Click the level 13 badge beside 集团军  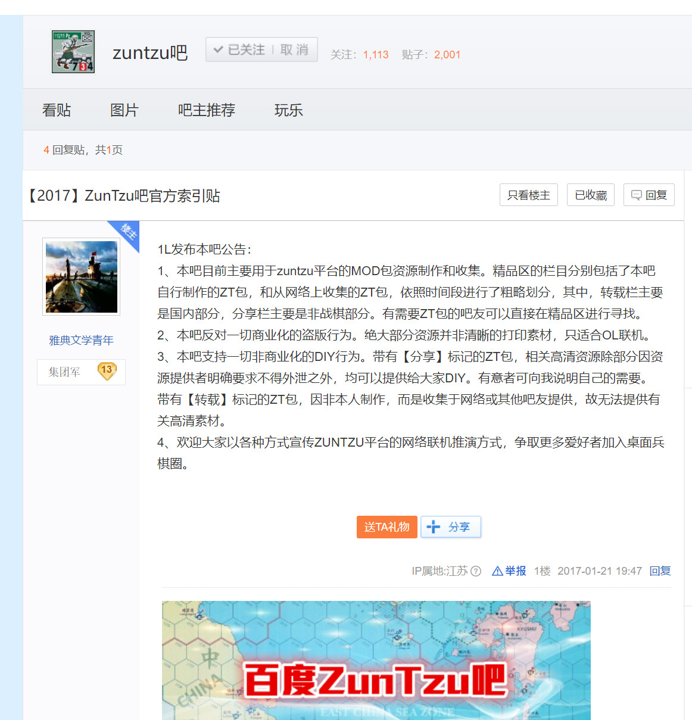coord(107,370)
